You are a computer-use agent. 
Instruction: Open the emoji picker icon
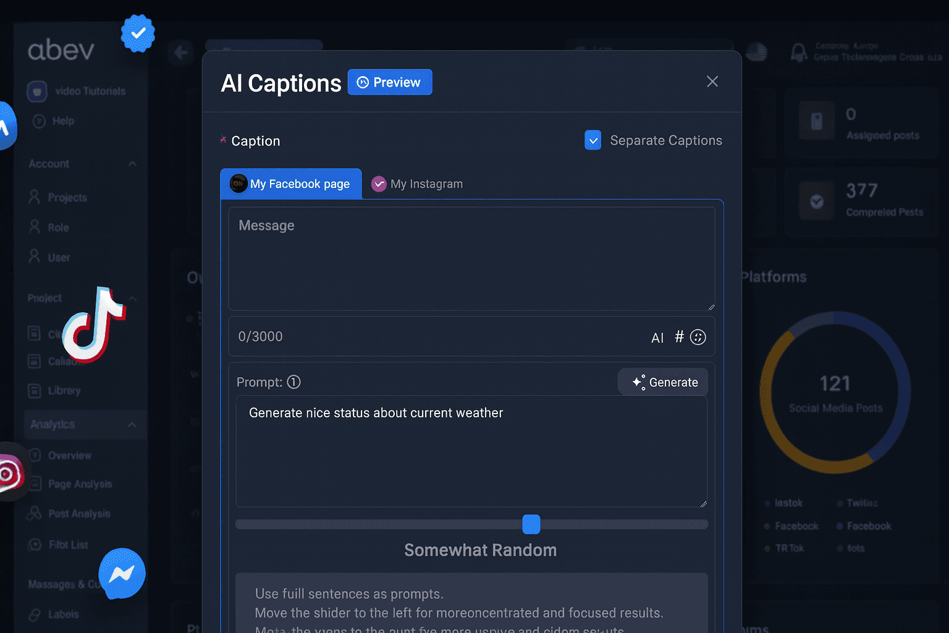698,337
